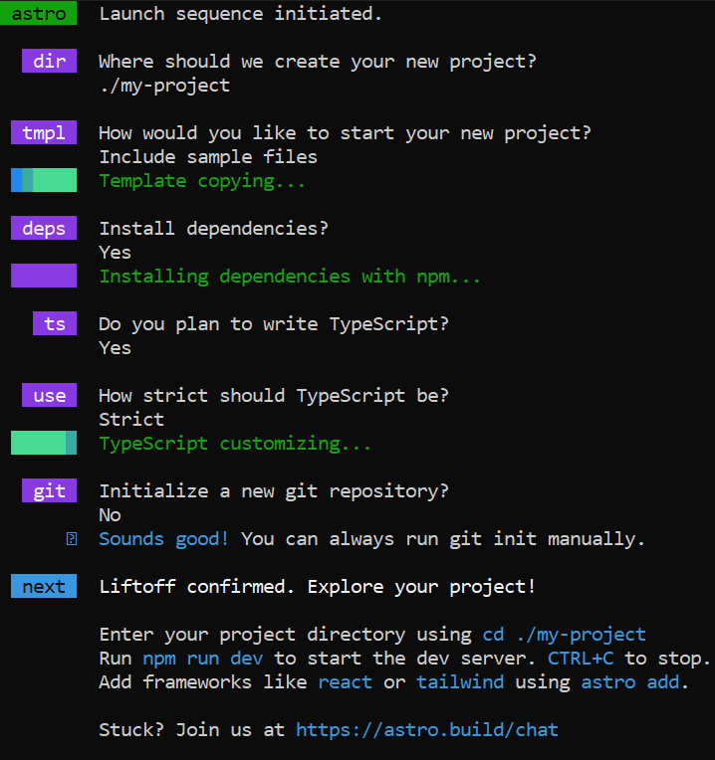The width and height of the screenshot is (715, 760).
Task: Click the cd ./my-project command
Action: 564,635
